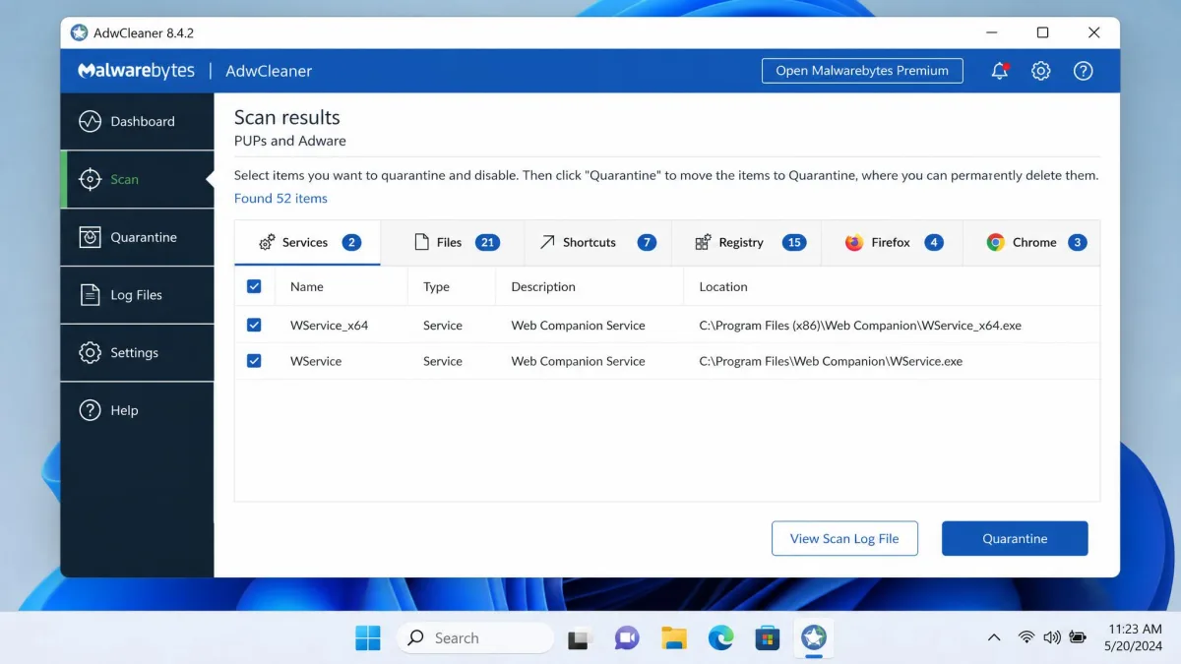Select the Scan sidebar item
The width and height of the screenshot is (1181, 664).
click(137, 179)
